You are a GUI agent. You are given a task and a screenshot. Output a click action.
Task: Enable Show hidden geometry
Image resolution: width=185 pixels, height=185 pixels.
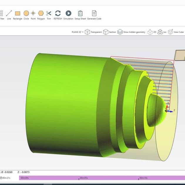coord(131,32)
